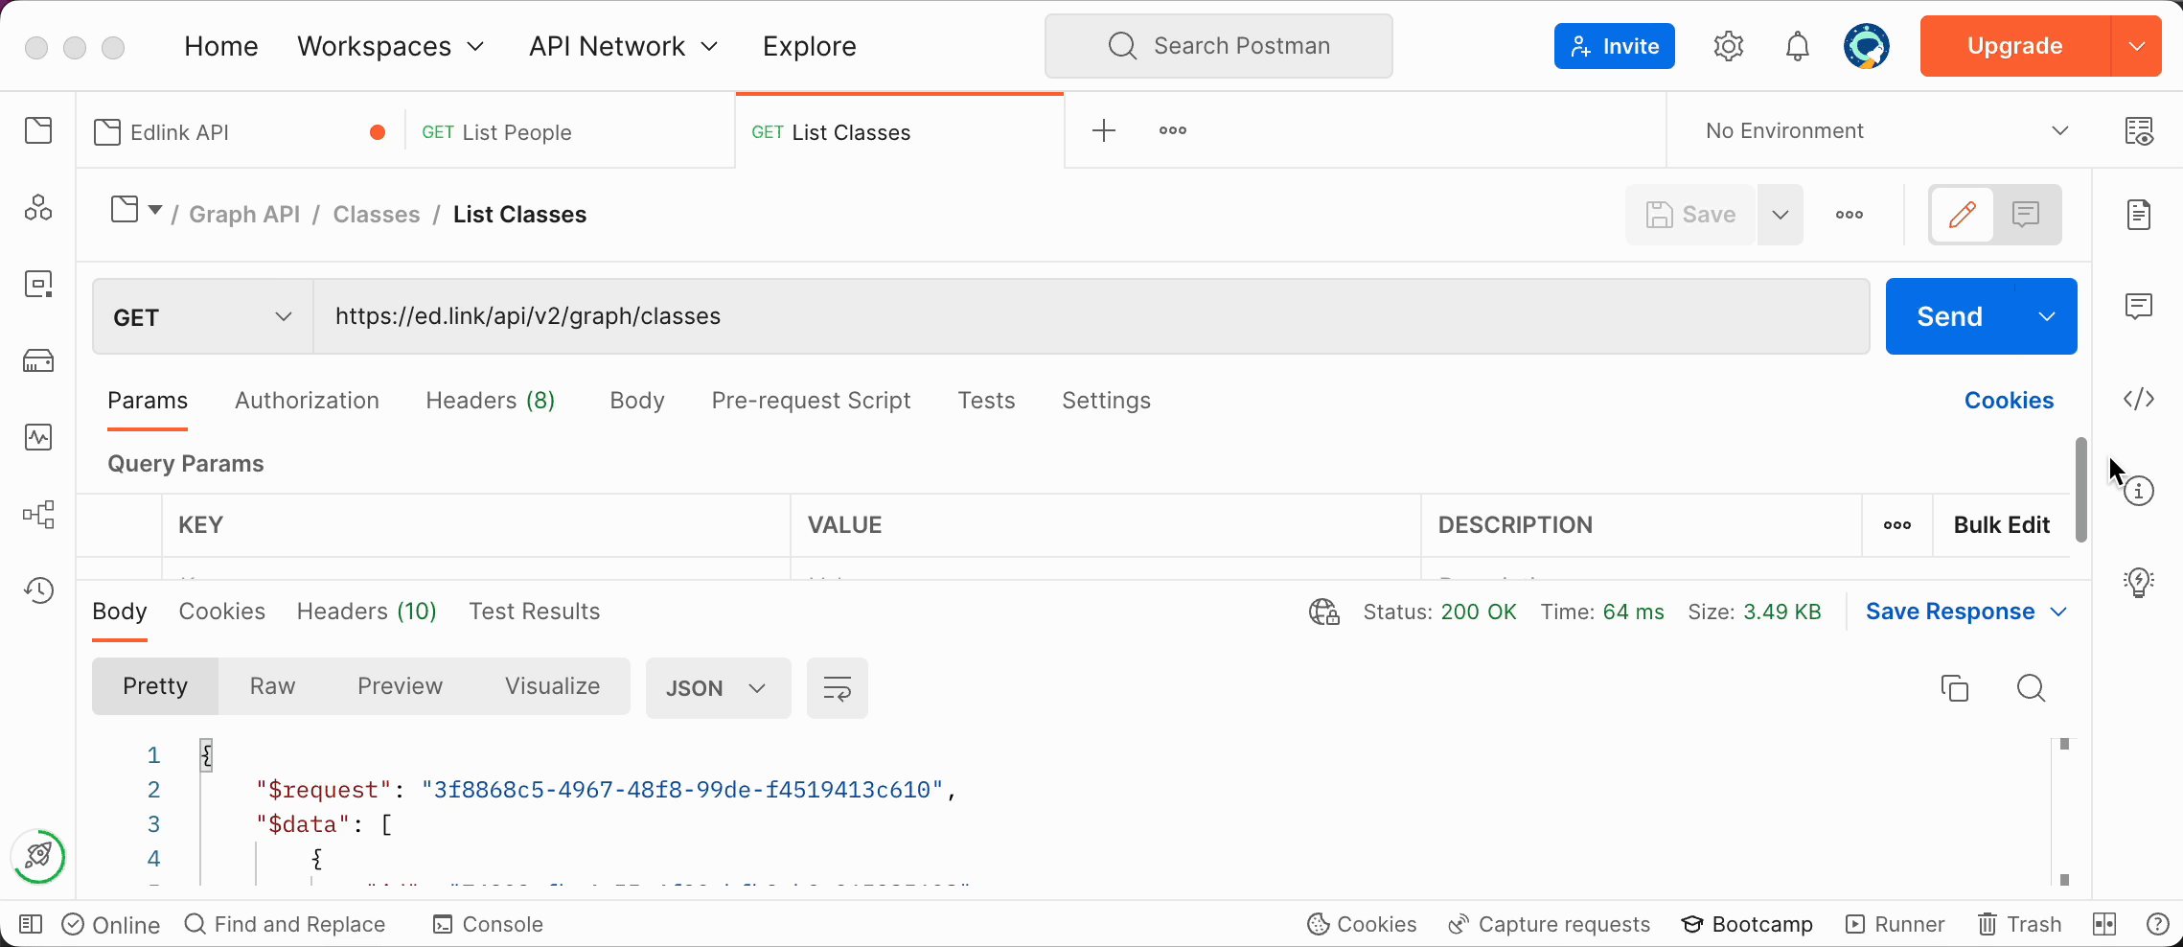2183x947 pixels.
Task: Open the notifications bell
Action: 1798,46
